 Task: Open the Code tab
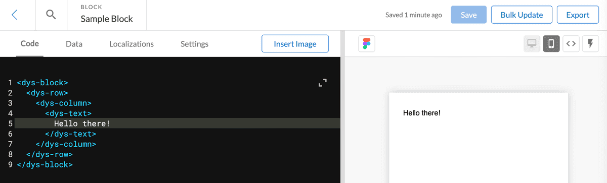click(30, 44)
